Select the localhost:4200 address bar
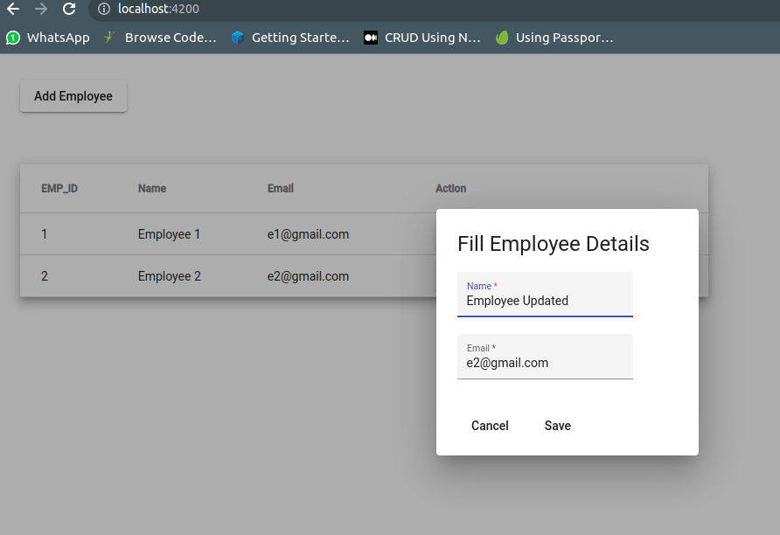 433,9
